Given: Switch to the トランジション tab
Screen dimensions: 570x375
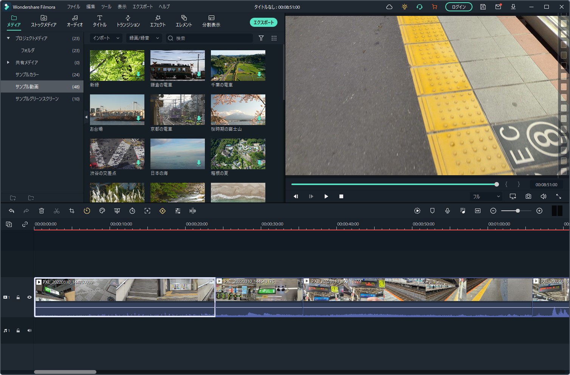Looking at the screenshot, I should pyautogui.click(x=128, y=21).
